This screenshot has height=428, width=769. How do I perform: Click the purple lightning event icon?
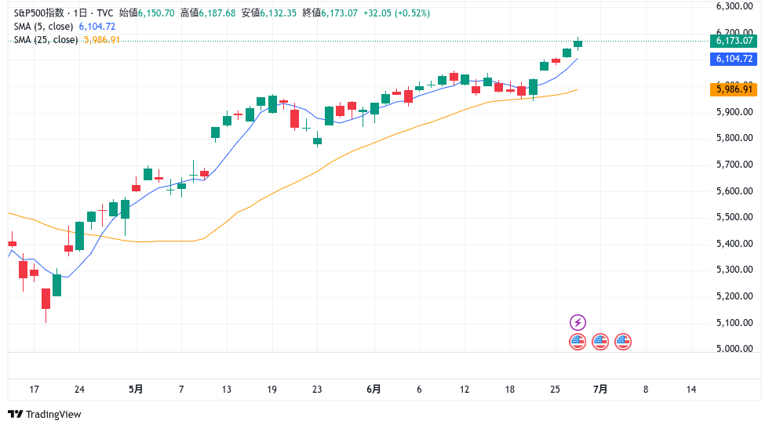point(578,322)
